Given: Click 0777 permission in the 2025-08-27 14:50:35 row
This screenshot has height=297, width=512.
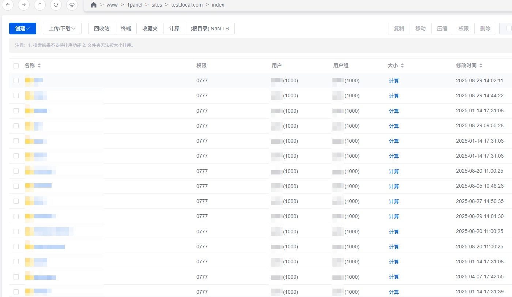Looking at the screenshot, I should [x=202, y=201].
